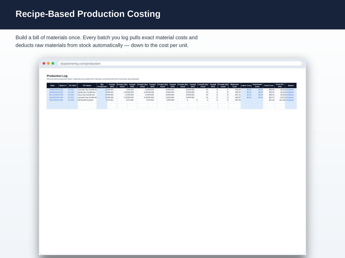Click FG-004 in the FG SKU column

[73, 100]
